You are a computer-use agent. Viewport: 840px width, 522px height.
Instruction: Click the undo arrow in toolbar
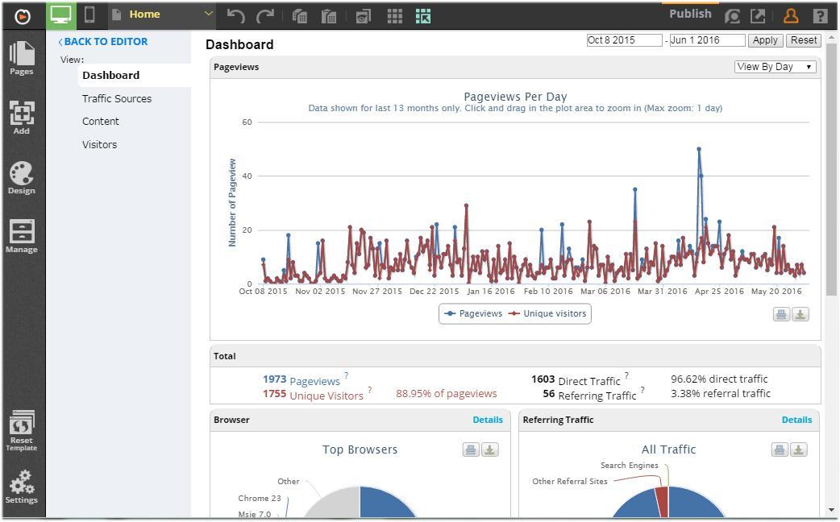point(235,16)
